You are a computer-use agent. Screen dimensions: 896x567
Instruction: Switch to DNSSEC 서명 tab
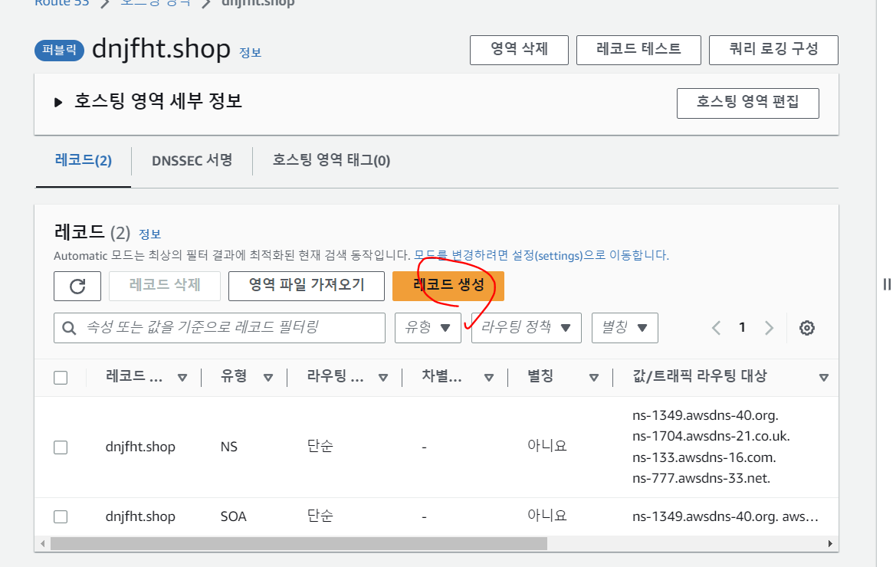(192, 160)
